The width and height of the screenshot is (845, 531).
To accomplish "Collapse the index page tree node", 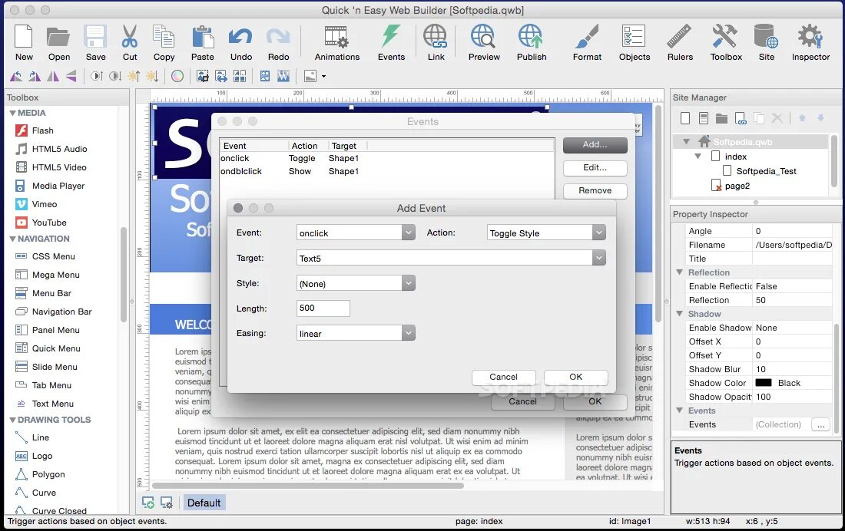I will 698,157.
